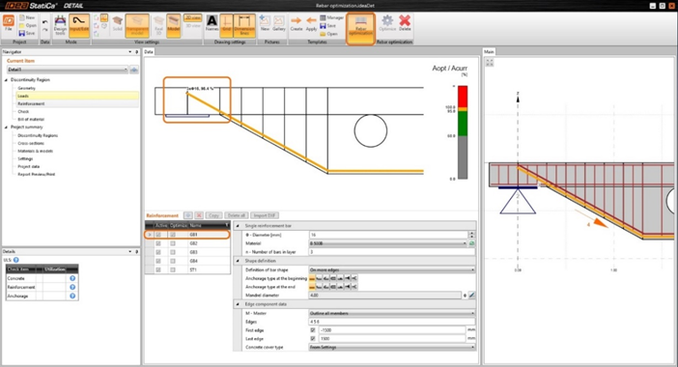Open the Definition of bar shape dropdown
678x367 pixels.
pos(392,269)
